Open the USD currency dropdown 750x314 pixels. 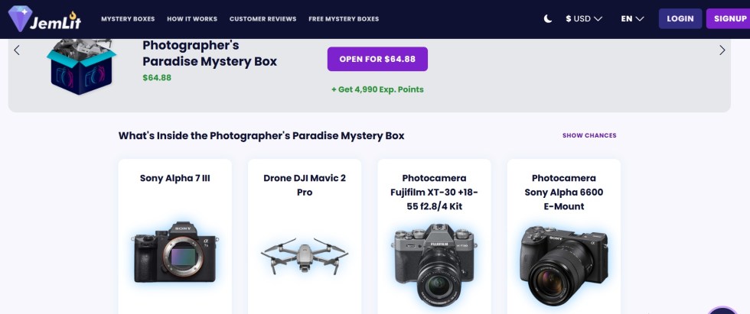click(584, 18)
